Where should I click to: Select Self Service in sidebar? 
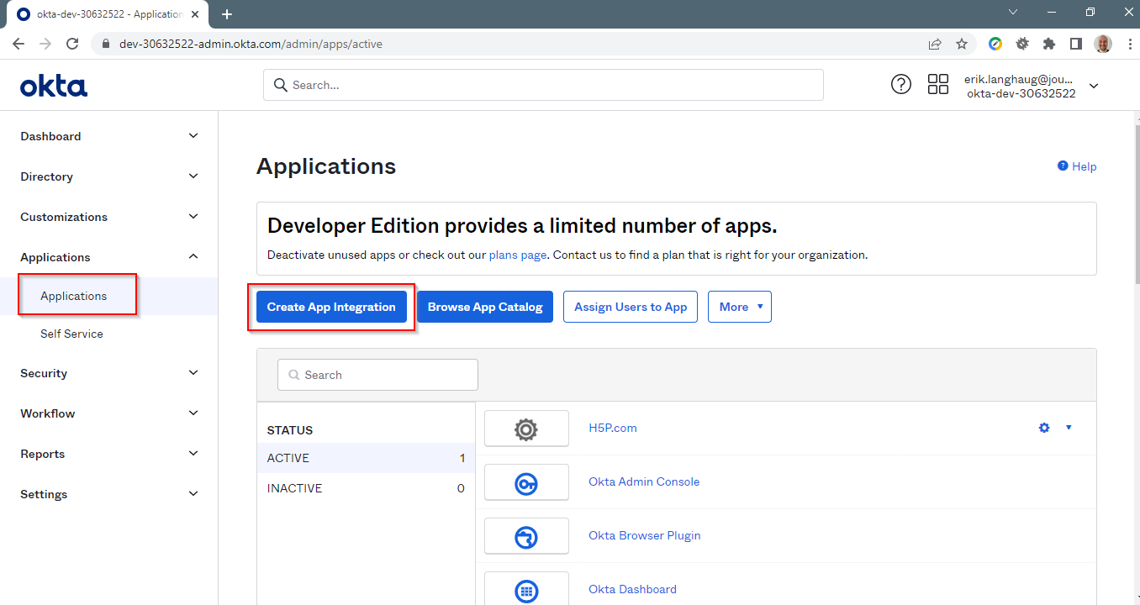(71, 334)
